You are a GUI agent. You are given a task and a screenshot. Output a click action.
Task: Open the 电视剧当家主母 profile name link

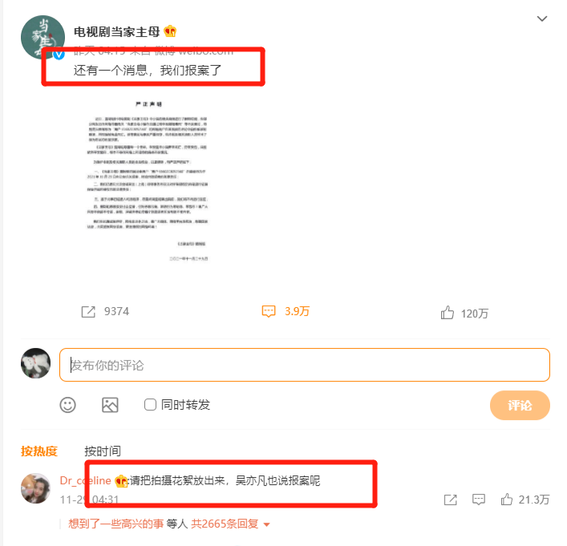coord(116,32)
